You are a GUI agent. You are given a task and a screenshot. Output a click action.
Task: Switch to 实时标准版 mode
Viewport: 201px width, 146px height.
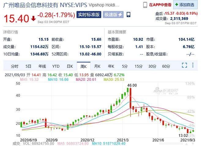[x=89, y=14]
